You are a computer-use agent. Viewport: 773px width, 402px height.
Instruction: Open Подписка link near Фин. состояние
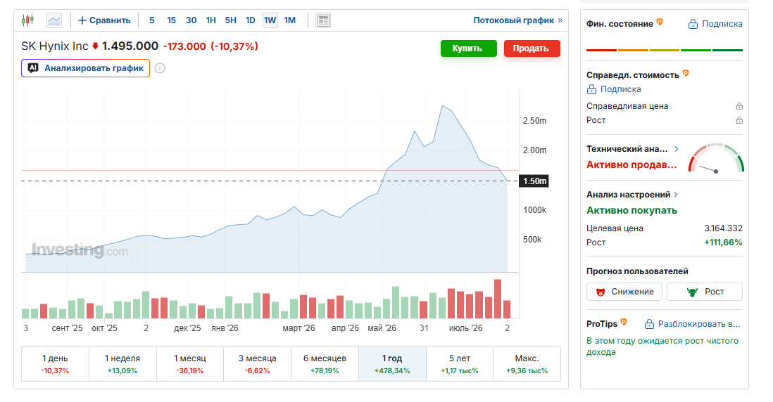[x=722, y=24]
